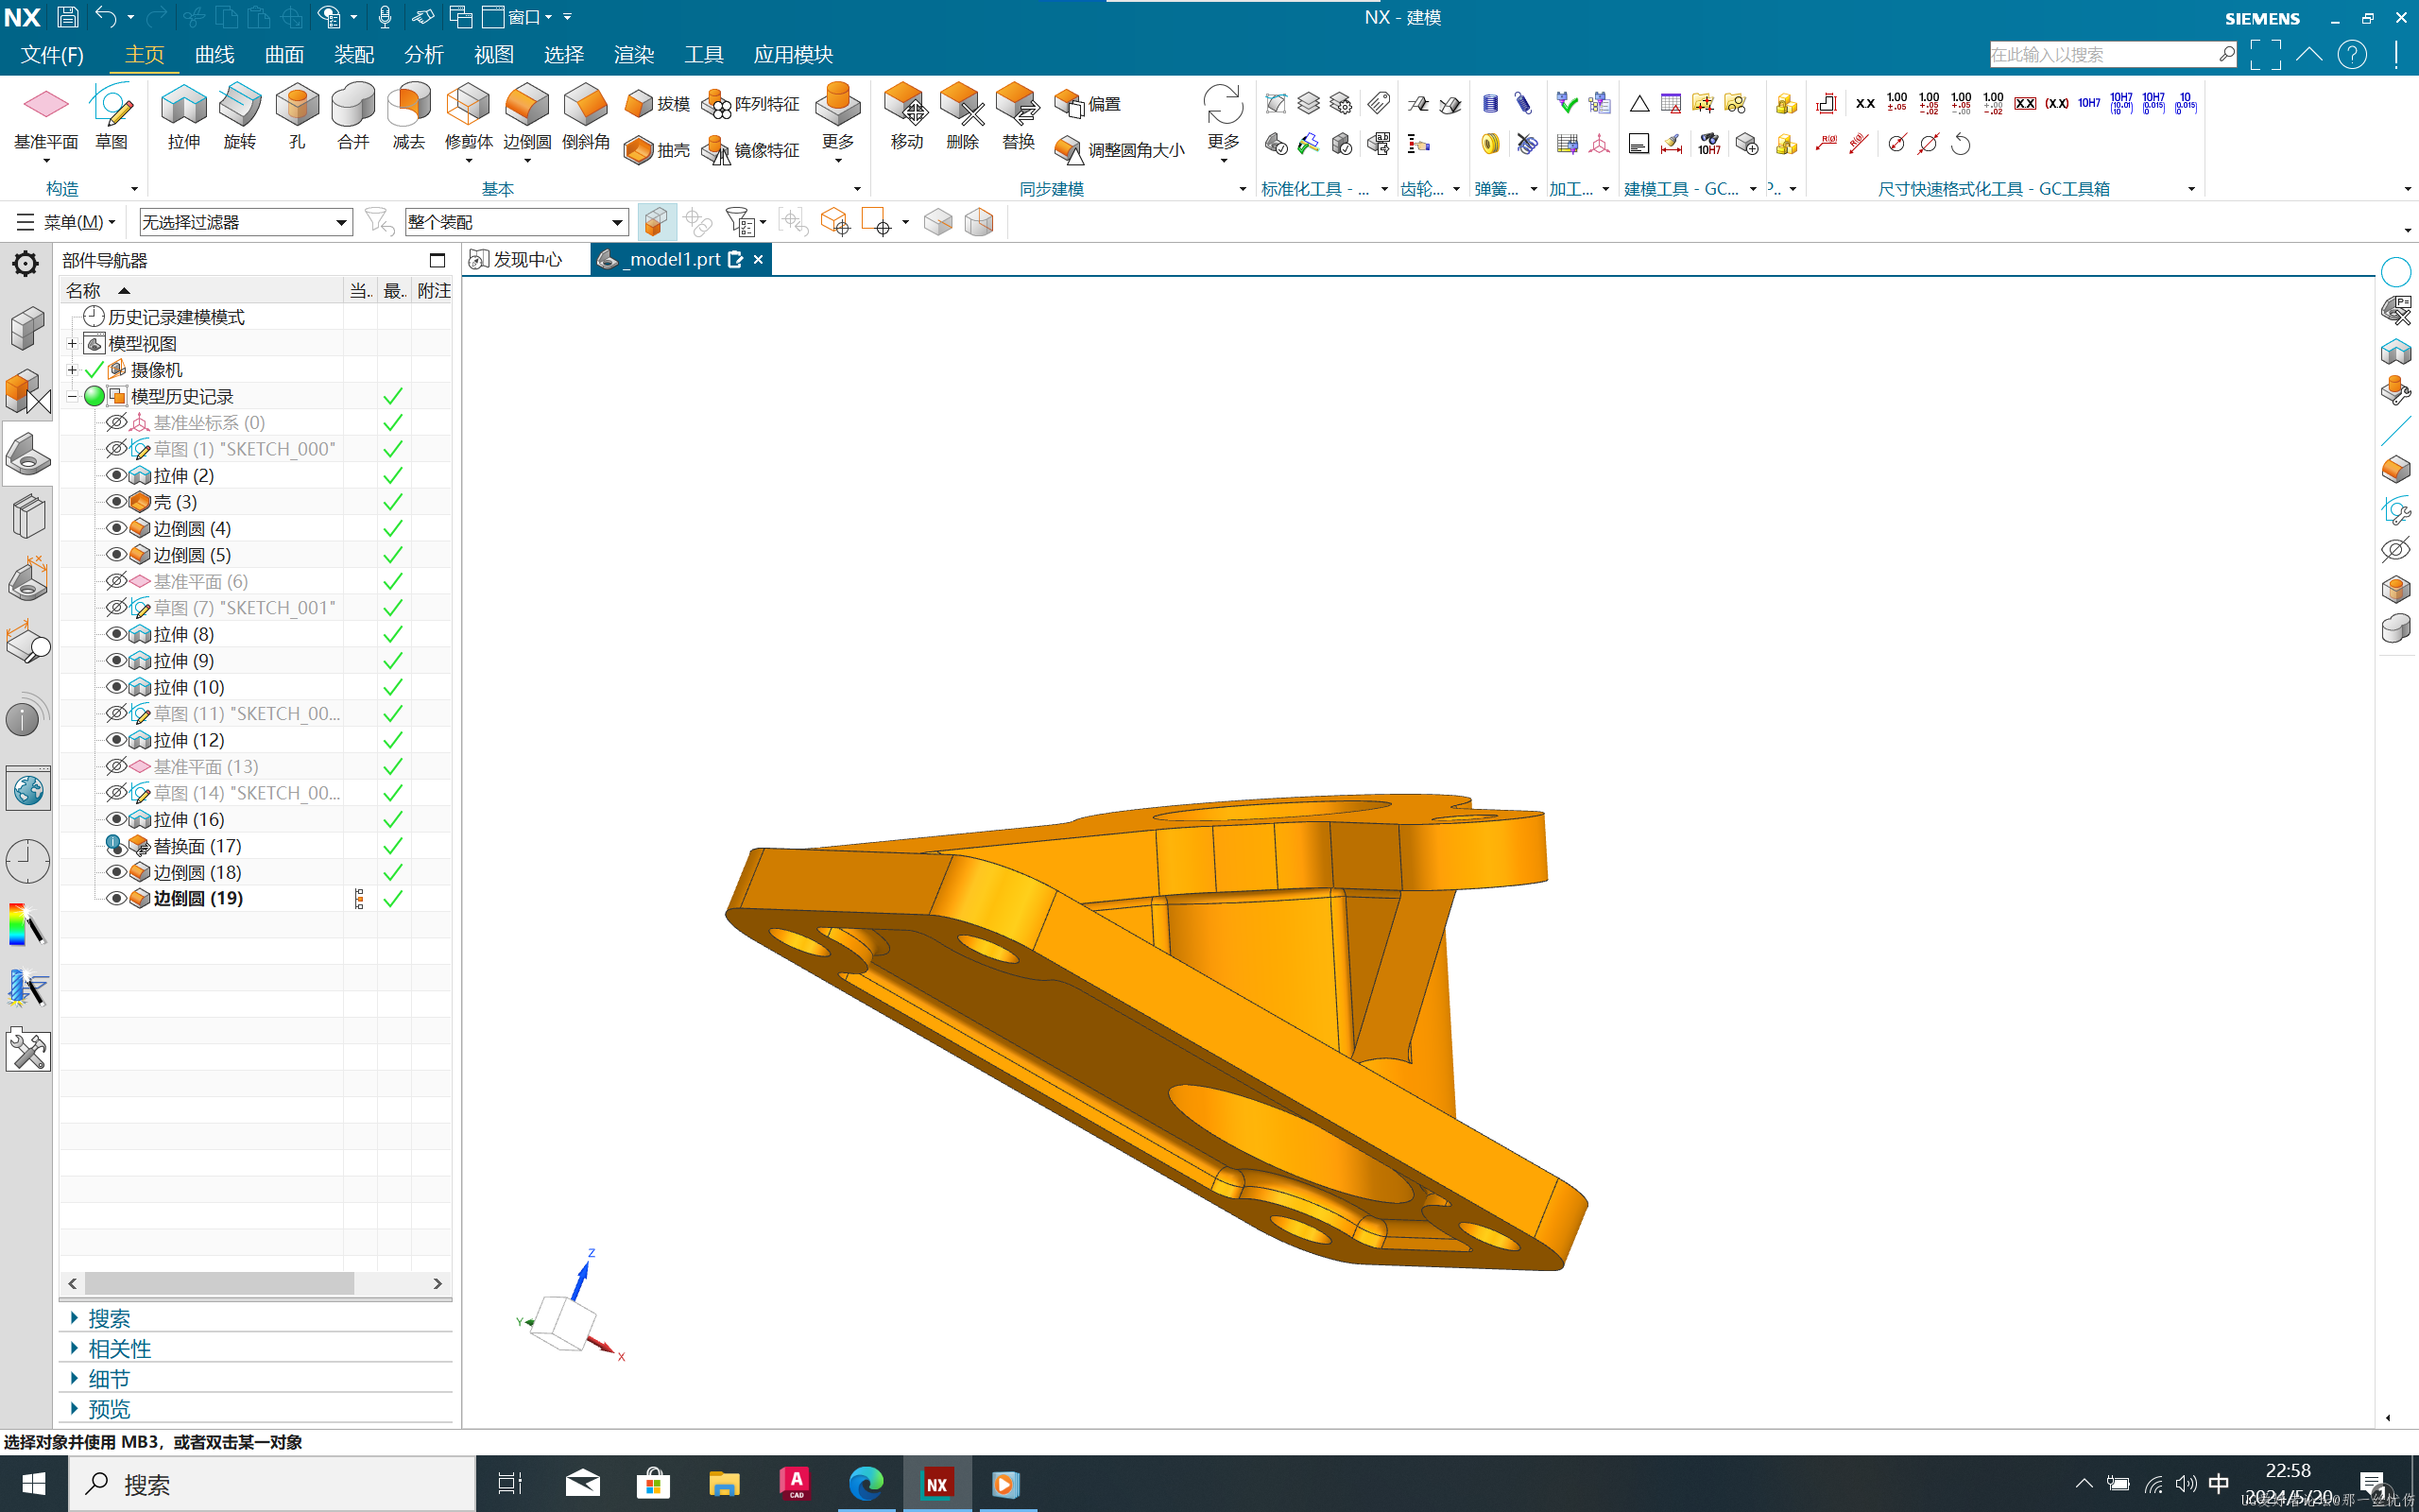Toggle visibility eye of 拉伸 (2)
Screen dimensions: 2419x1512
(116, 475)
